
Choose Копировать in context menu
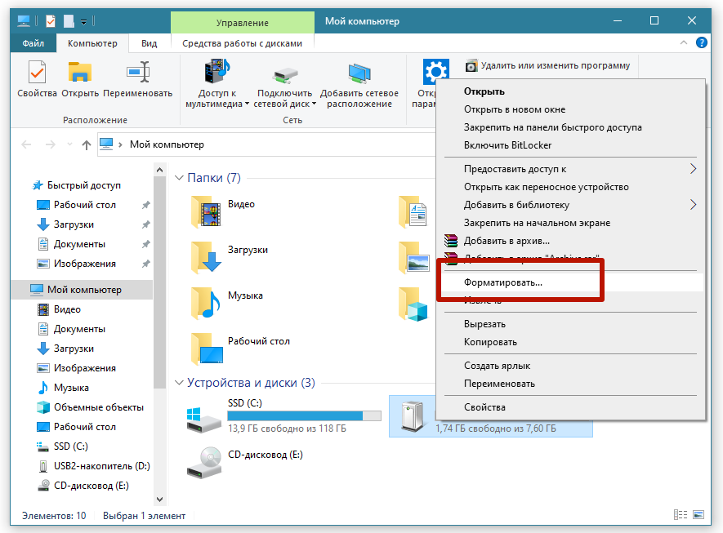571,342
